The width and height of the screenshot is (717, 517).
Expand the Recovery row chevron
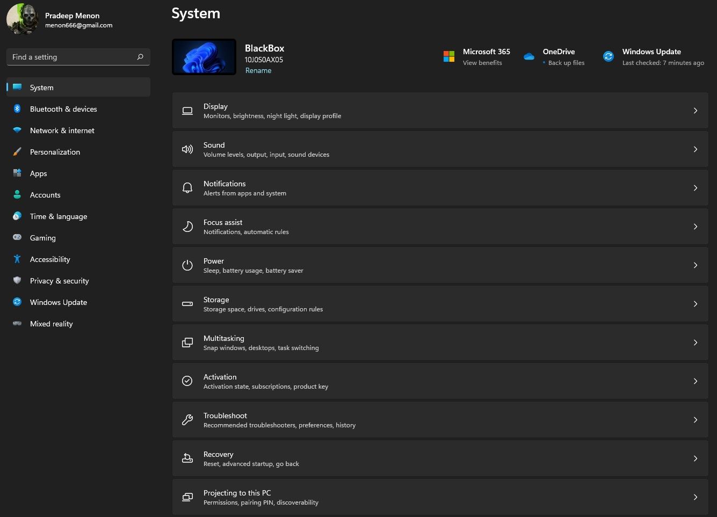pyautogui.click(x=695, y=458)
